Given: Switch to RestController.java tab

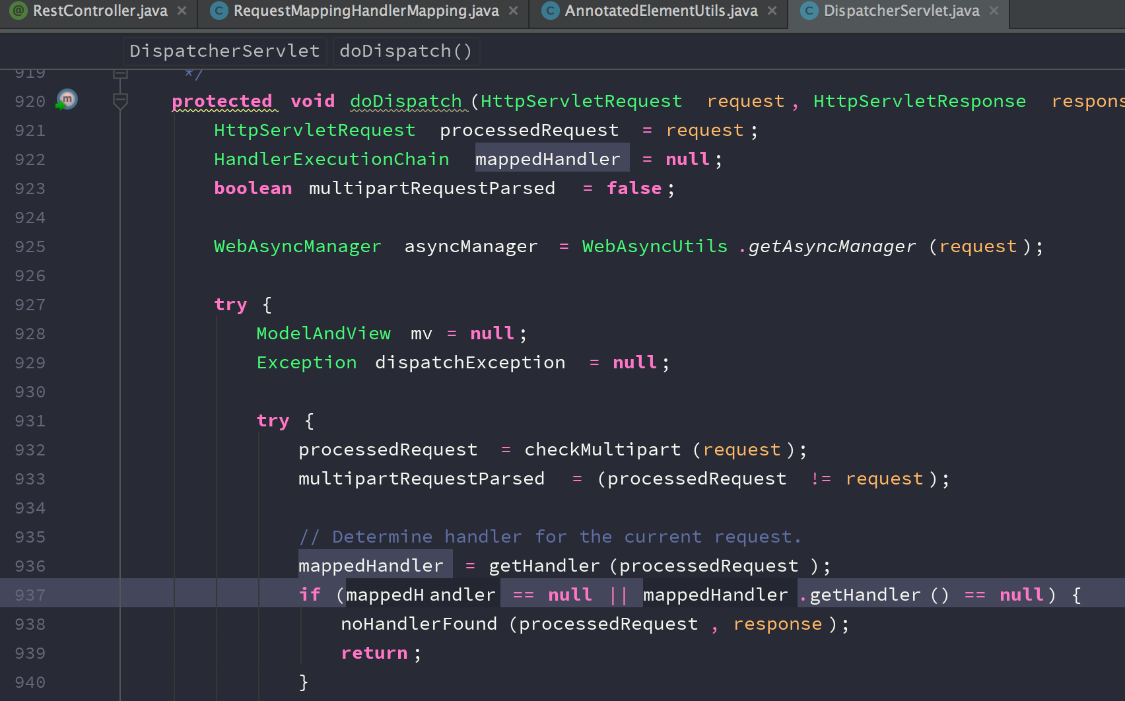Looking at the screenshot, I should tap(100, 11).
